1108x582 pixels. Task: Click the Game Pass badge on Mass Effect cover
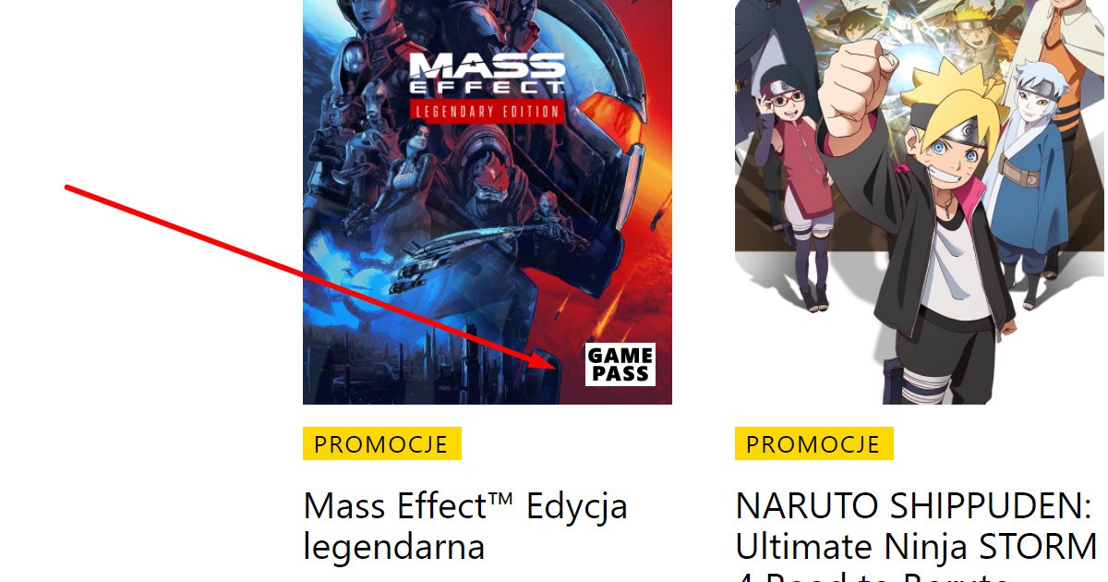(620, 364)
